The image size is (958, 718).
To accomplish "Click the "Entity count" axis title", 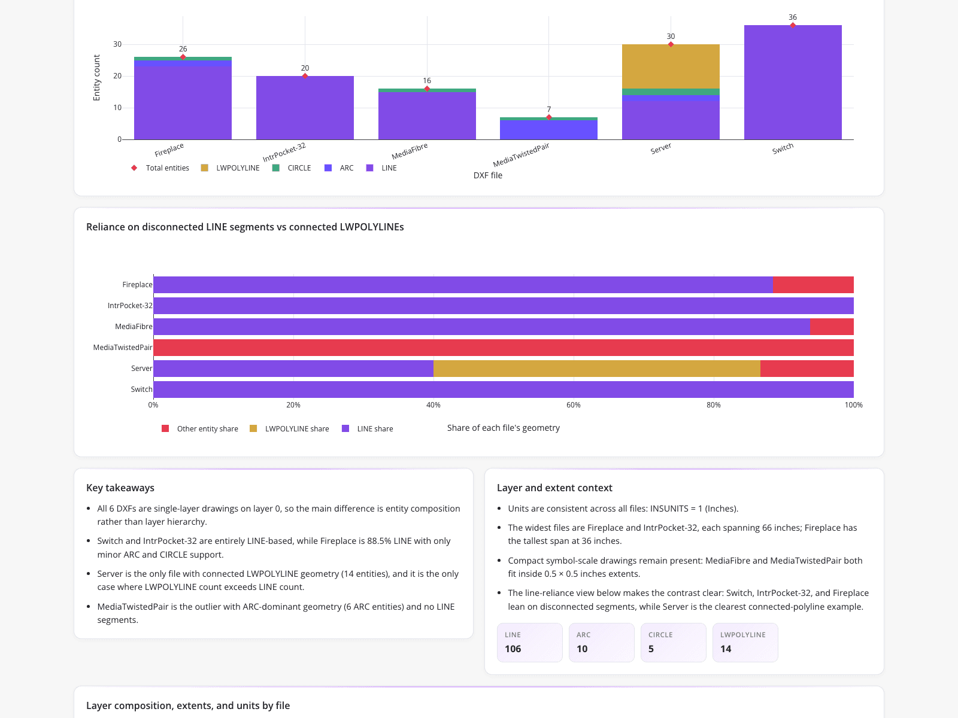I will click(96, 78).
